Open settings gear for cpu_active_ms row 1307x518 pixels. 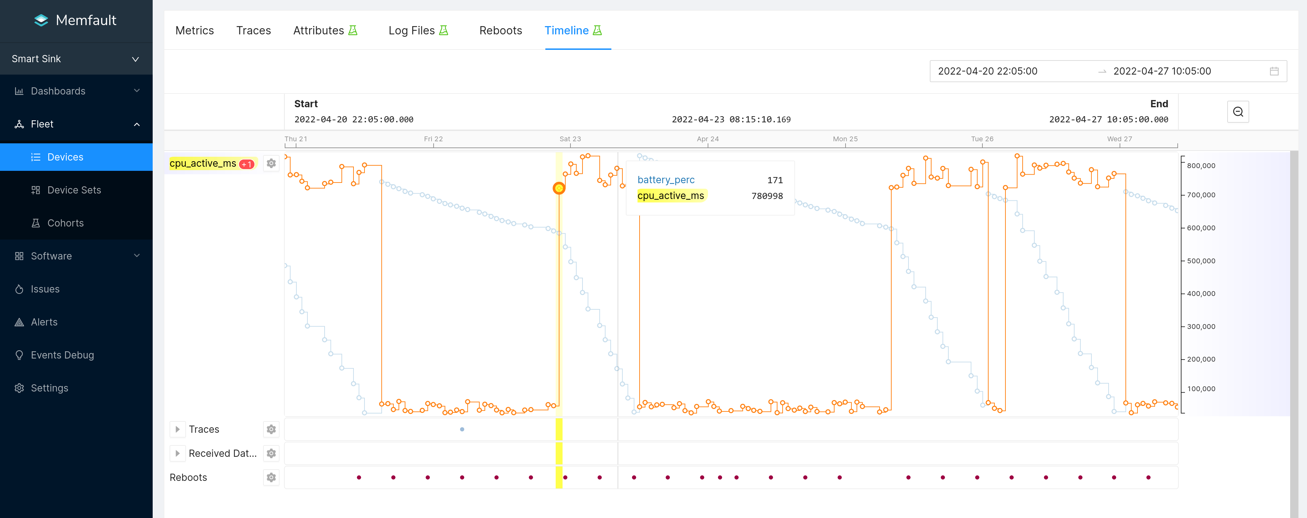[x=271, y=163]
